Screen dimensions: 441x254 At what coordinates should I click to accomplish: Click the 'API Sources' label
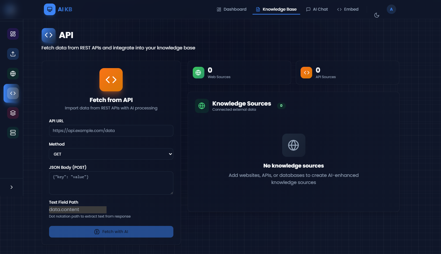[325, 77]
